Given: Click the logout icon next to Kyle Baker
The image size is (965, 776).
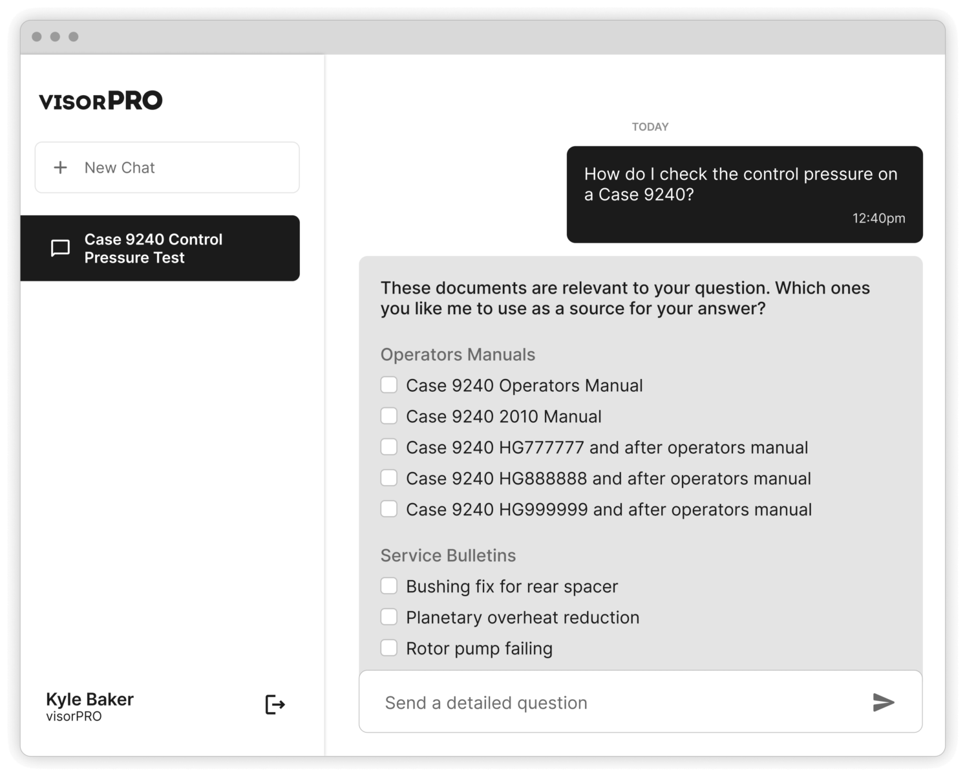Looking at the screenshot, I should [274, 704].
